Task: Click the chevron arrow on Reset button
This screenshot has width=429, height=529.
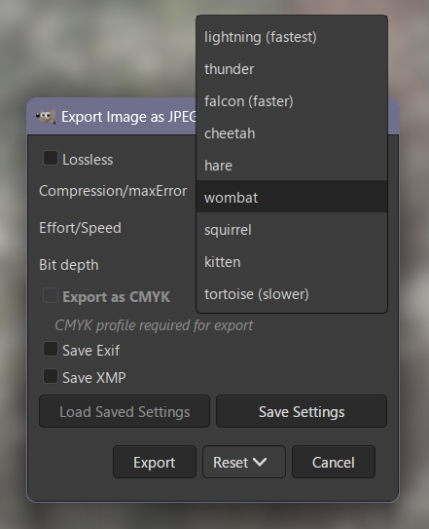Action: tap(260, 462)
